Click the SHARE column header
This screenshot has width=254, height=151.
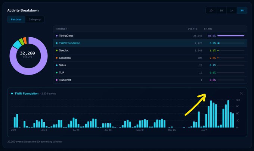[208, 29]
